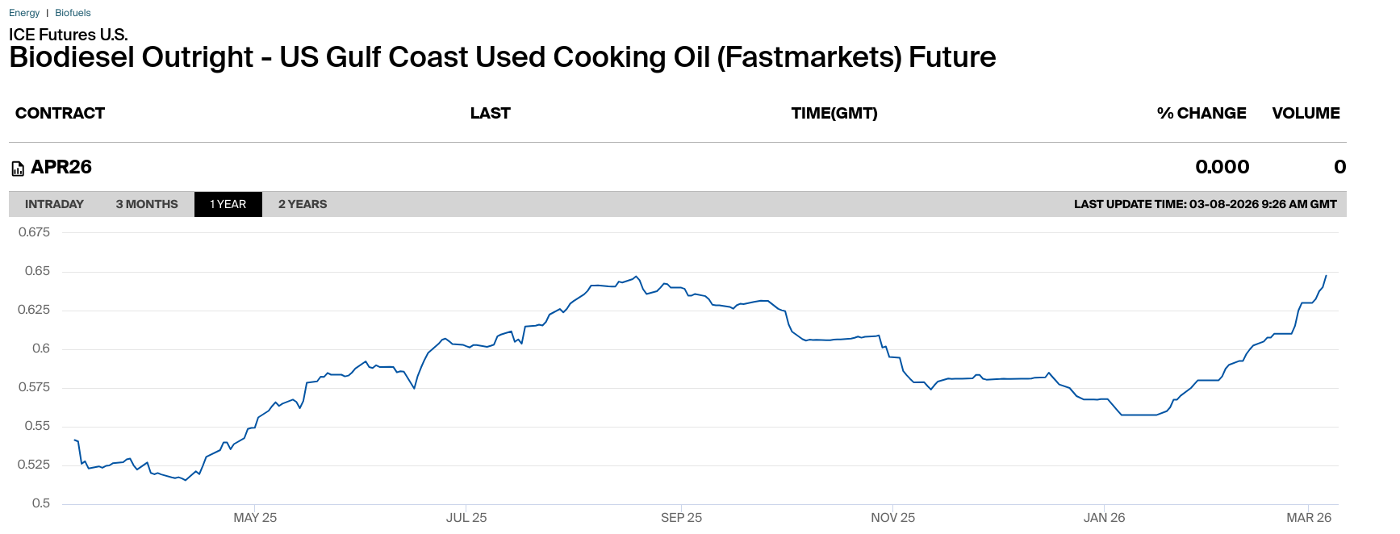Click the CONTRACT column header

click(x=60, y=113)
